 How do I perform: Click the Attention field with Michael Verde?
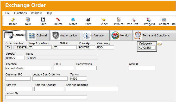[x=28, y=68]
